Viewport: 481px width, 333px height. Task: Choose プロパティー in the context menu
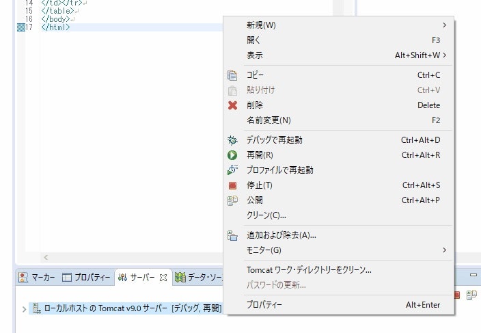(339, 305)
